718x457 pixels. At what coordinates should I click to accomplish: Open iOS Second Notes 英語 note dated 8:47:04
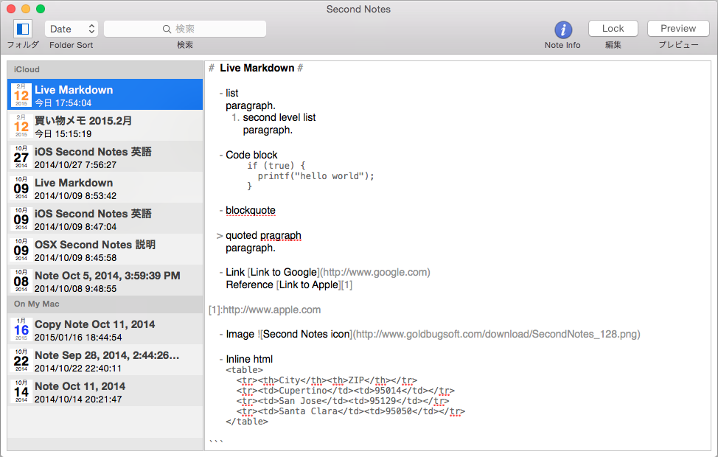click(105, 218)
